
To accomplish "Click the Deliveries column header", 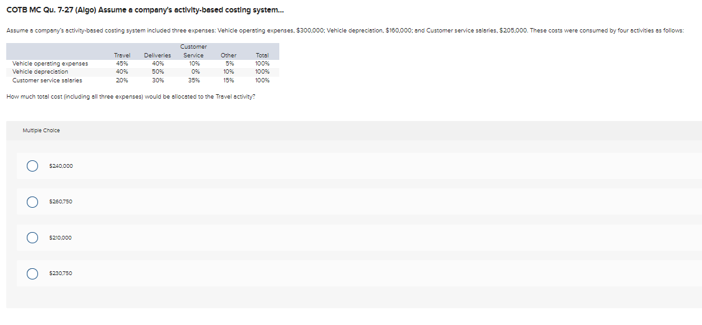I will [x=157, y=56].
